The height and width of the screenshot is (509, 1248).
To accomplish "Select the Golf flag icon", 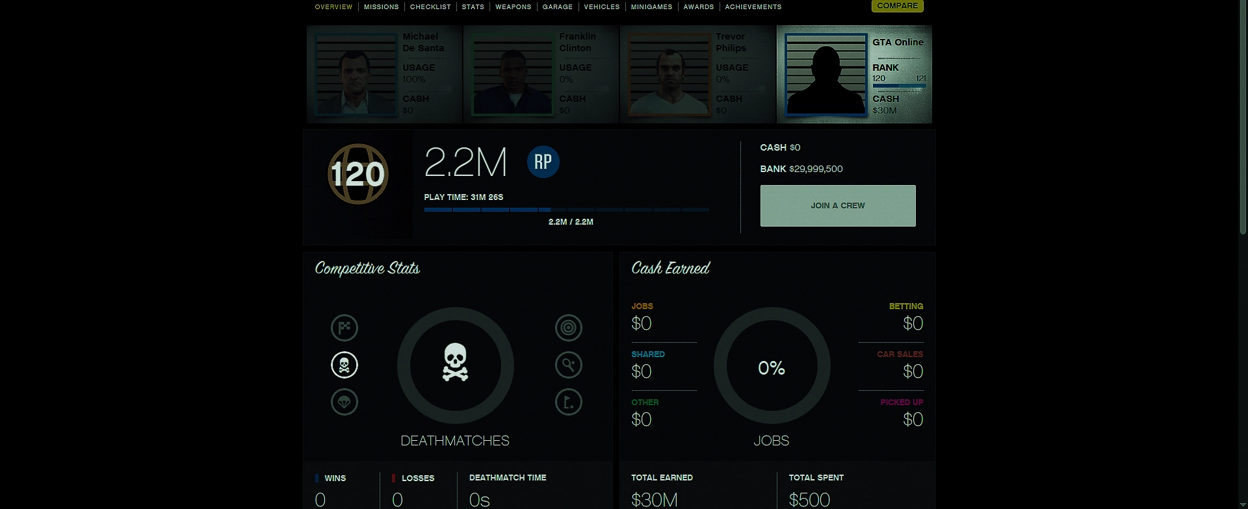I will 569,402.
